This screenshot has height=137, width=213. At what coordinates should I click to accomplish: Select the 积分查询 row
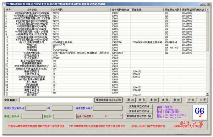click(105, 82)
